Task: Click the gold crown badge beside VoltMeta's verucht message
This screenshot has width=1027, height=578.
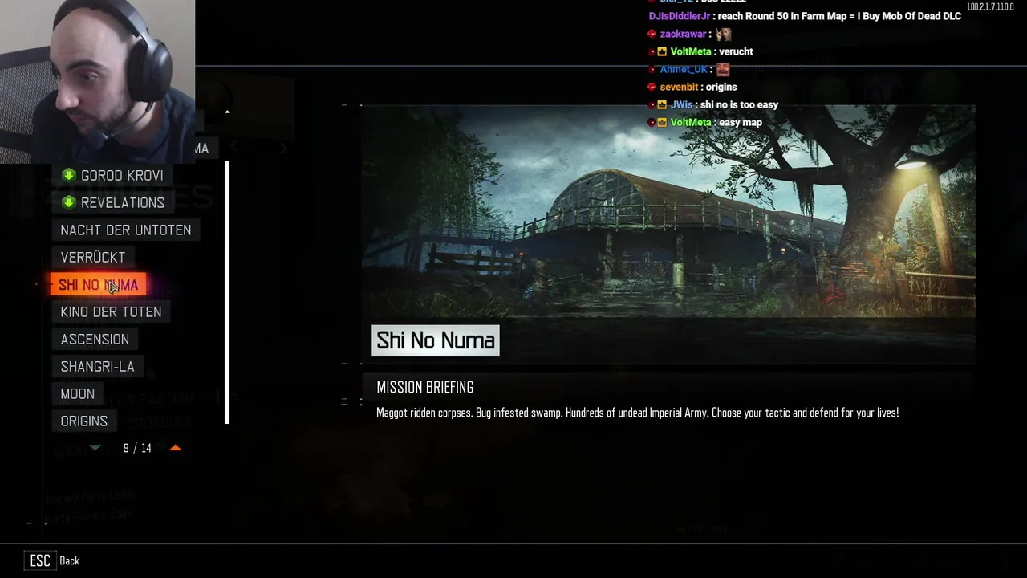Action: coord(663,51)
